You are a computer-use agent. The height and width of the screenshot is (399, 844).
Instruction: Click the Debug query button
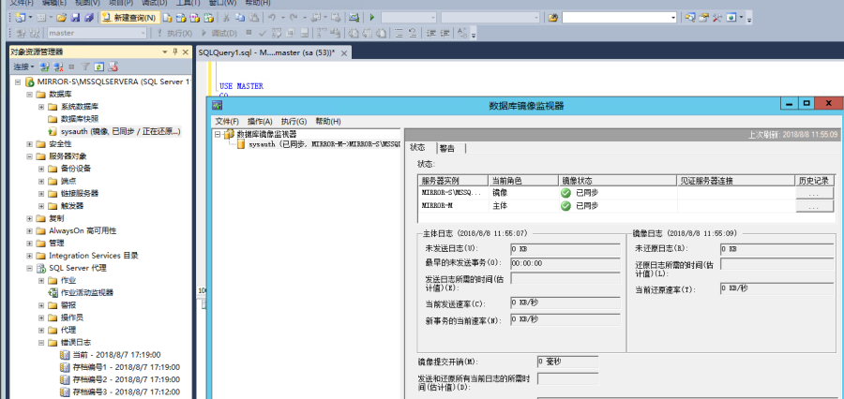tap(219, 33)
